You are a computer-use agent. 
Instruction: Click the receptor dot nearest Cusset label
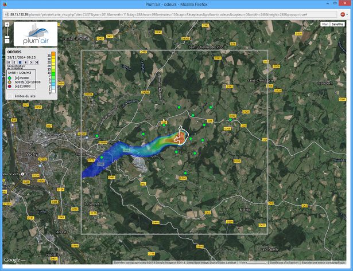[102, 158]
